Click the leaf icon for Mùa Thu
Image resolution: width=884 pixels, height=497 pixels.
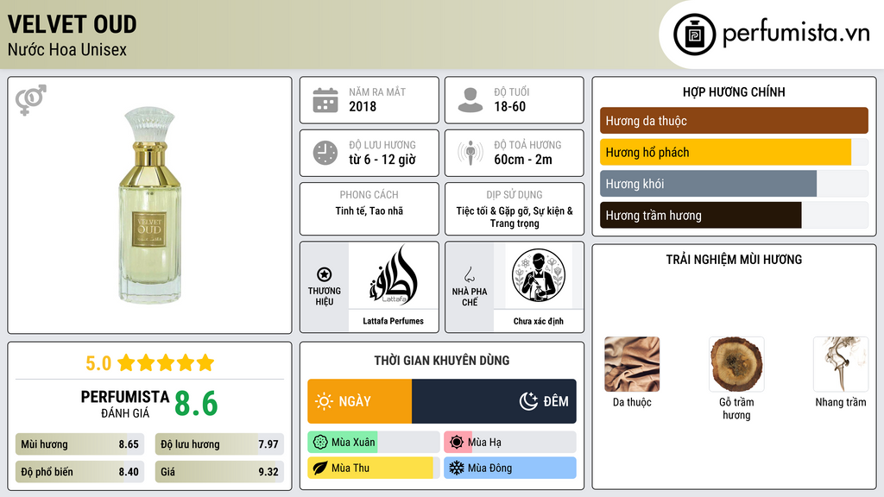pos(320,469)
